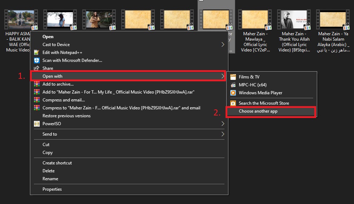The width and height of the screenshot is (354, 204).
Task: Open the Send to submenu
Action: (x=129, y=134)
